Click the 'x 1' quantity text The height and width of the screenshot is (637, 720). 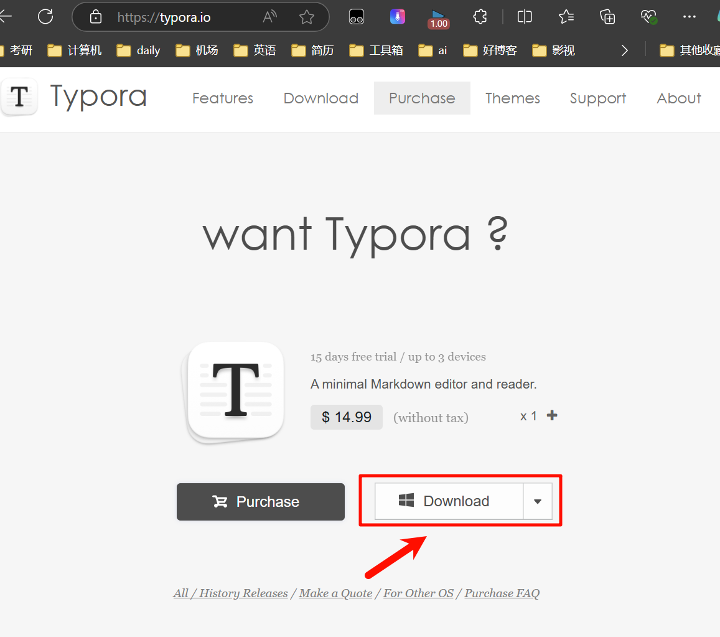528,417
